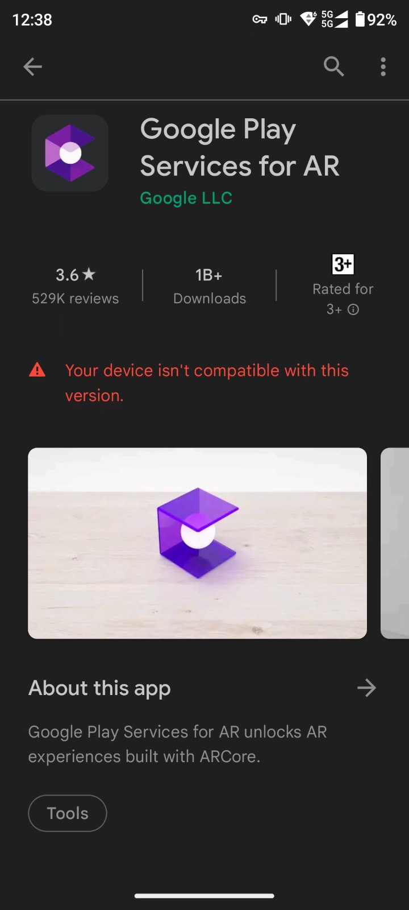Open the search magnifier icon
The image size is (409, 910).
click(x=334, y=67)
